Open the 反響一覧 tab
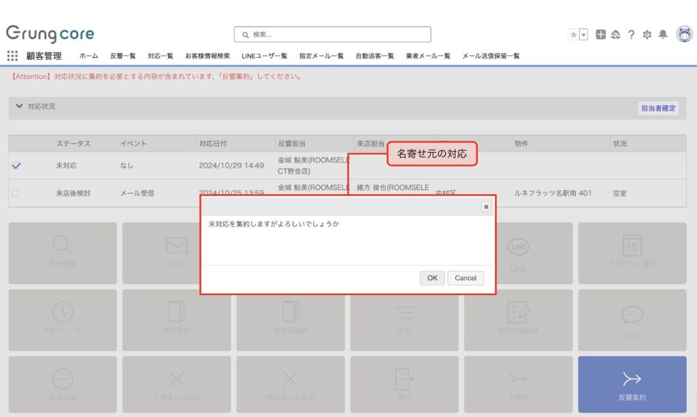Image resolution: width=697 pixels, height=417 pixels. coord(123,56)
